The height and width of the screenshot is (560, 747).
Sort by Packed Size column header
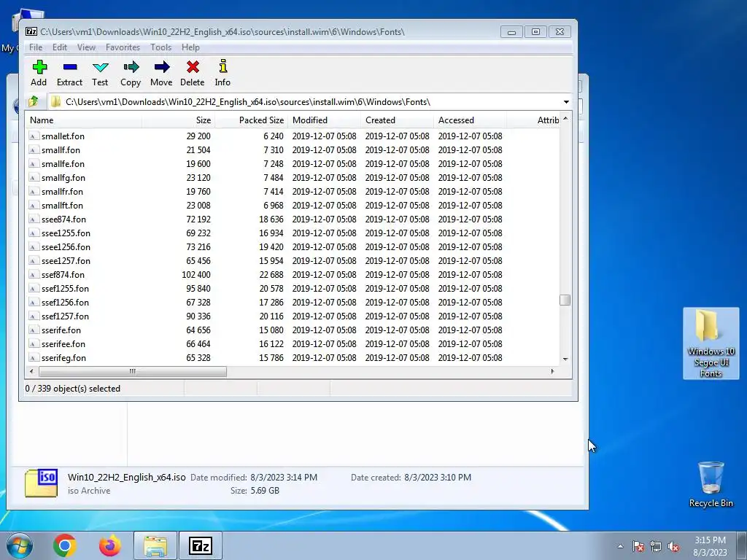(x=251, y=120)
